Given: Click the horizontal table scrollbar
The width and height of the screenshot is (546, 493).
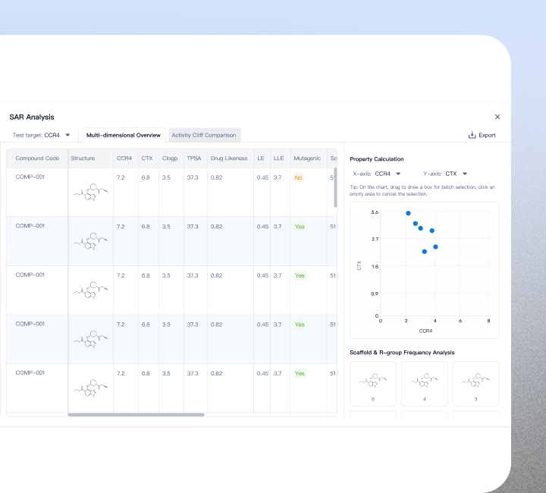Looking at the screenshot, I should click(136, 415).
